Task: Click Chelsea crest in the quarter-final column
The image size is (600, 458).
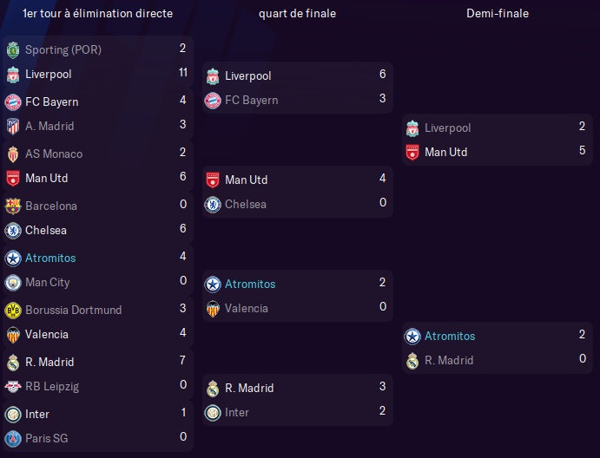Action: tap(213, 205)
